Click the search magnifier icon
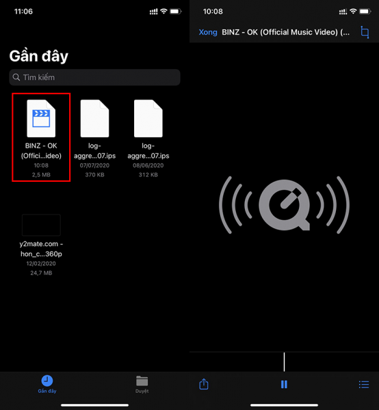This screenshot has width=379, height=410. point(16,77)
